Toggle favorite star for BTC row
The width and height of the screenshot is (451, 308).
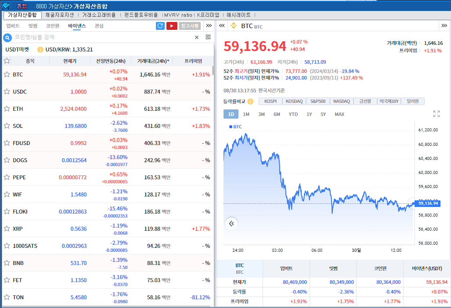pos(7,74)
